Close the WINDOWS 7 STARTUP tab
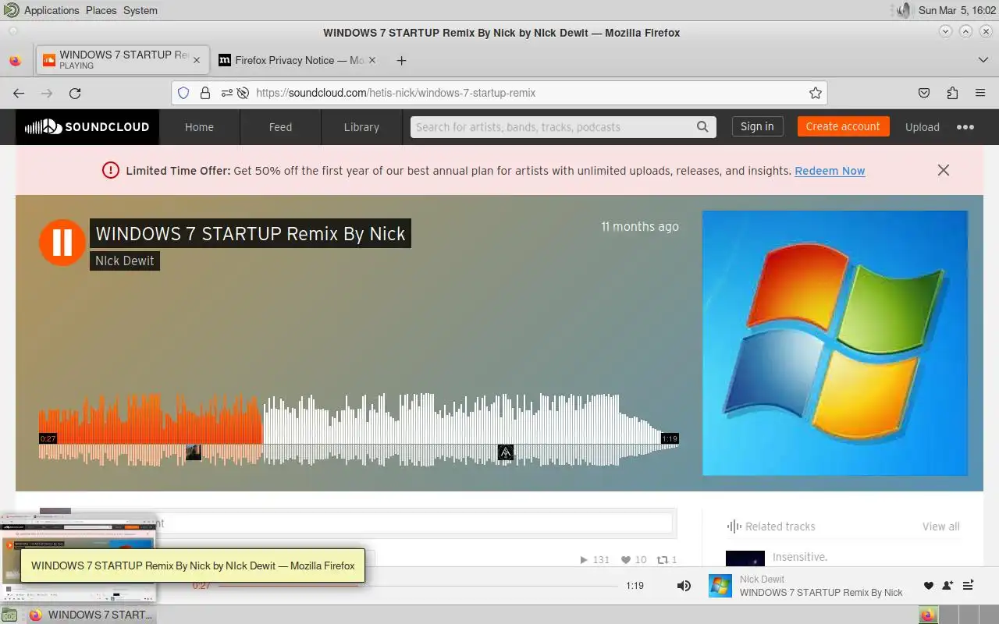 tap(197, 60)
